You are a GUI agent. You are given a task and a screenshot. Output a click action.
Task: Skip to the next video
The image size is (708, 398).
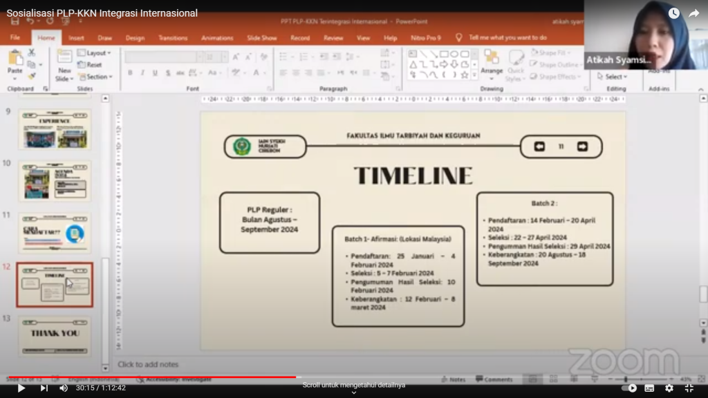click(x=44, y=388)
